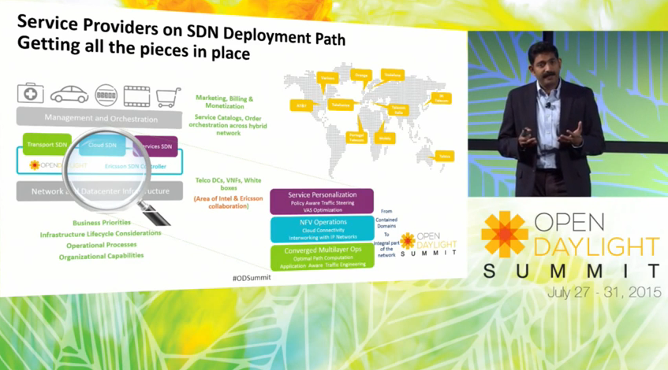Click the green Transport SDN box
Viewport: 668px width, 370px height.
[x=47, y=144]
